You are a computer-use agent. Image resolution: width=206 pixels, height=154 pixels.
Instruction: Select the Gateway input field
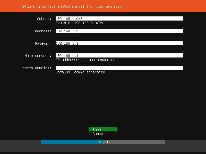point(119,43)
